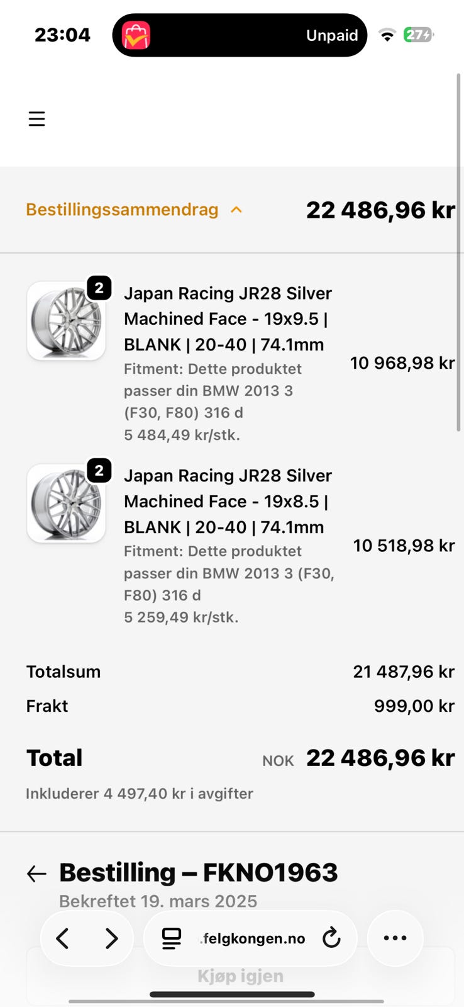
Task: Go back using arrow beside Bestilling
Action: pos(36,874)
